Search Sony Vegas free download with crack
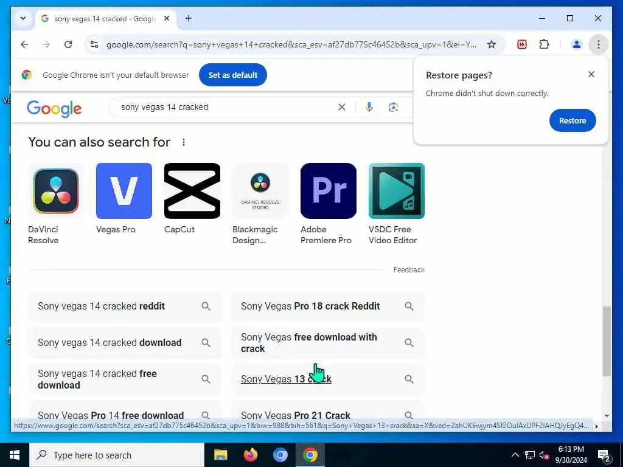Viewport: 623px width, 467px height. 328,343
